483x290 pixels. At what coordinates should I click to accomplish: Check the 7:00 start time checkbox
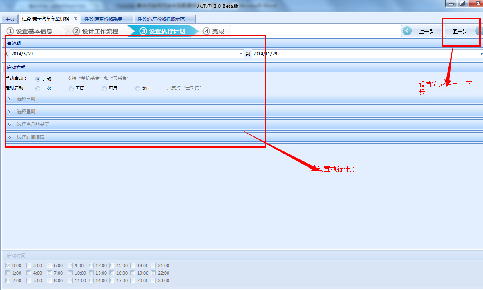49,273
